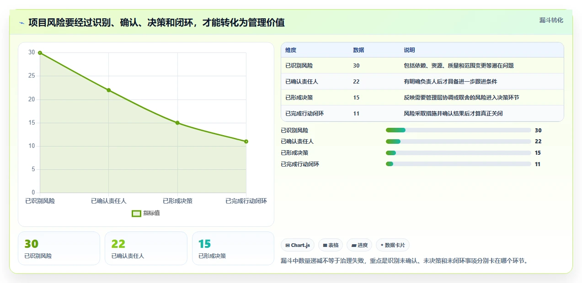Click the table value 22
The height and width of the screenshot is (283, 582).
click(x=356, y=82)
